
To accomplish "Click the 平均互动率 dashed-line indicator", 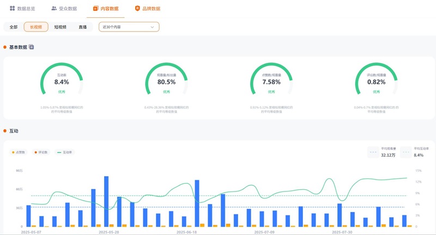I will (406, 152).
